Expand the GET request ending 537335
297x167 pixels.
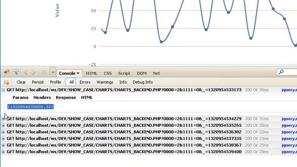(x=3, y=139)
